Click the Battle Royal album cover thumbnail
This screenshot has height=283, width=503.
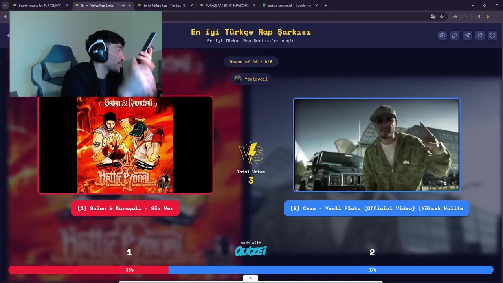(x=125, y=145)
